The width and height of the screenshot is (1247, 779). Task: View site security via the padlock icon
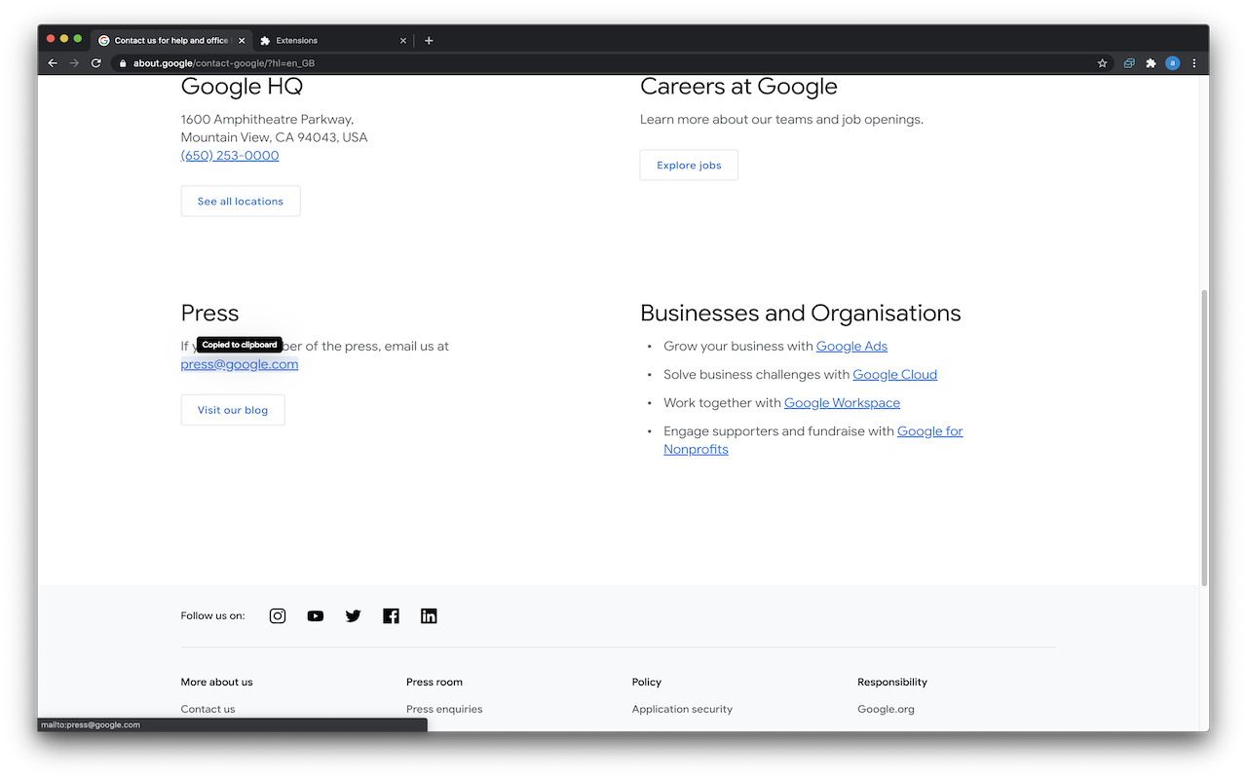(x=123, y=62)
